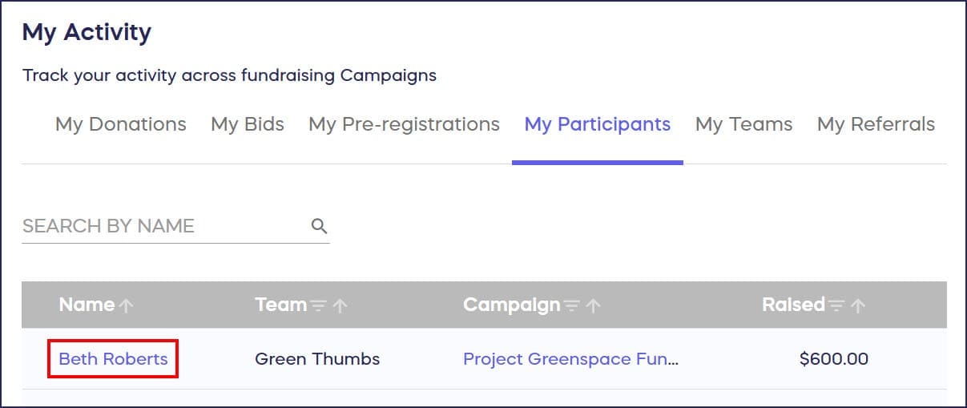This screenshot has height=408, width=967.
Task: Open the My Bids tab
Action: pos(248,124)
